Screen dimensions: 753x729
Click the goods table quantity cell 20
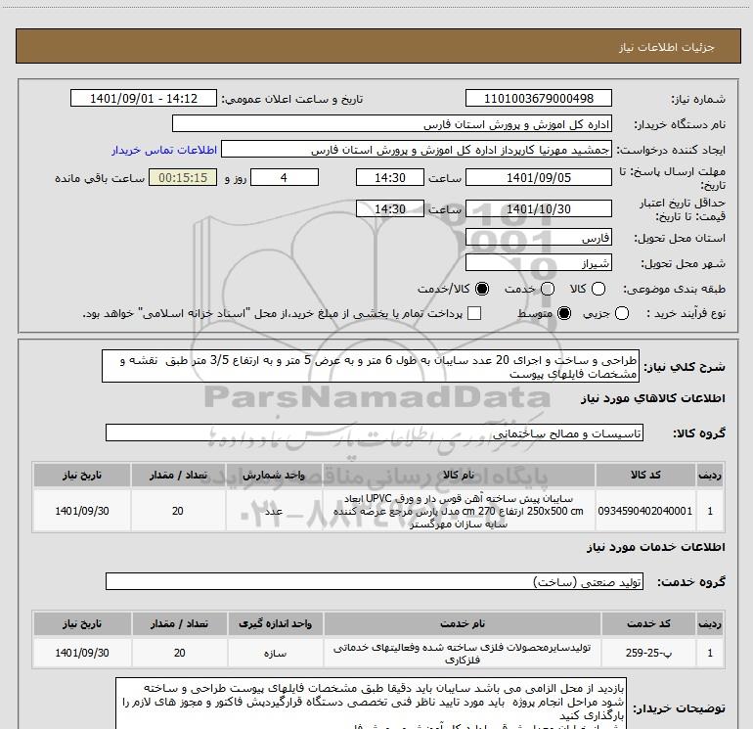178,511
